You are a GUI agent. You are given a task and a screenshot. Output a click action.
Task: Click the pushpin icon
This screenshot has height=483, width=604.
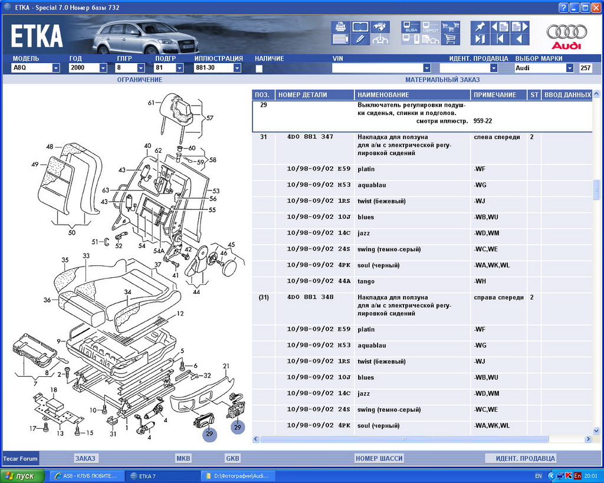click(480, 27)
